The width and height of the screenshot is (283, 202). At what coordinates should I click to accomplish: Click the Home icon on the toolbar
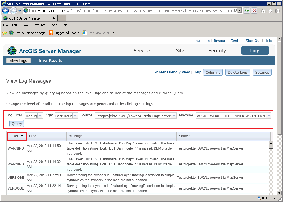click(x=263, y=10)
